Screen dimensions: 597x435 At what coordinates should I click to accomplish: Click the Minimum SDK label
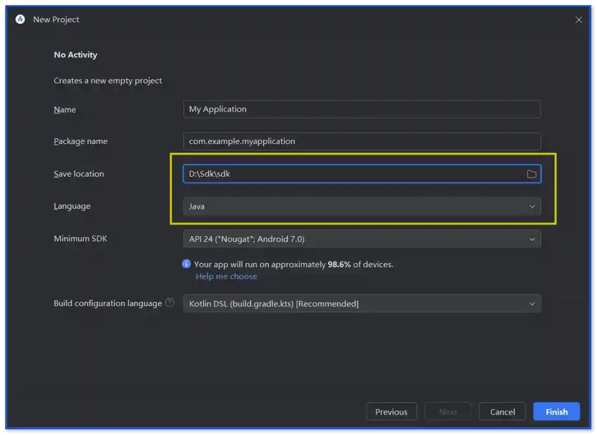tap(80, 238)
